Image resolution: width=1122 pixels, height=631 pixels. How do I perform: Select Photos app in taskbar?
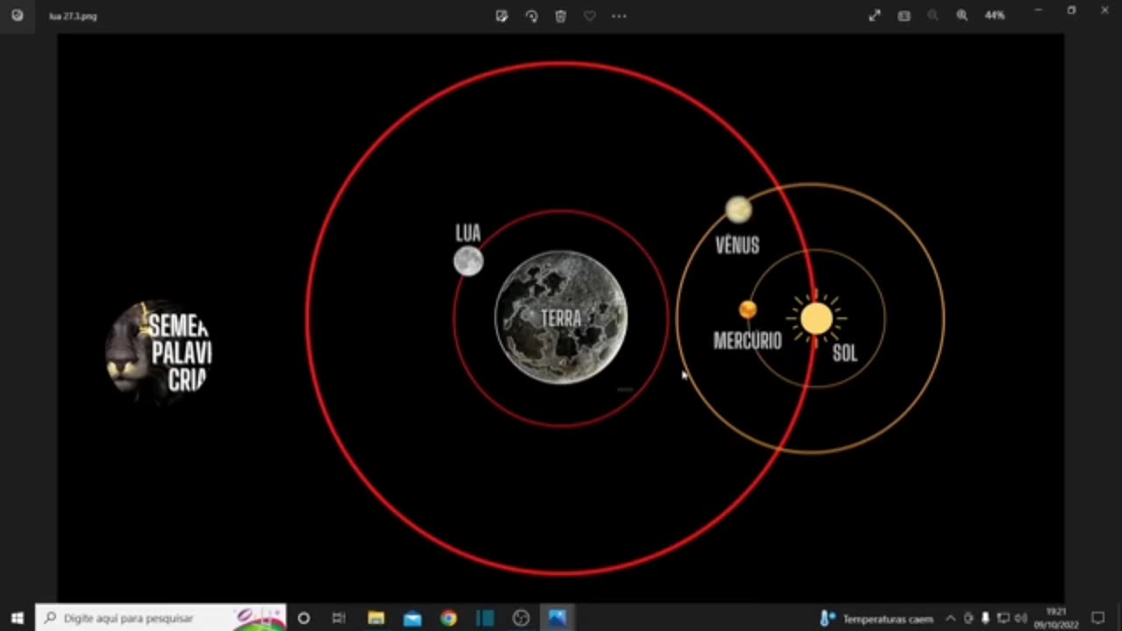[557, 618]
